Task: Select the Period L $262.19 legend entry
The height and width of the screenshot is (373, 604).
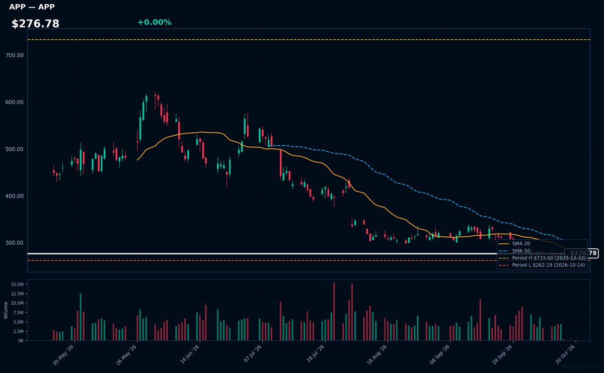Action: (542, 265)
